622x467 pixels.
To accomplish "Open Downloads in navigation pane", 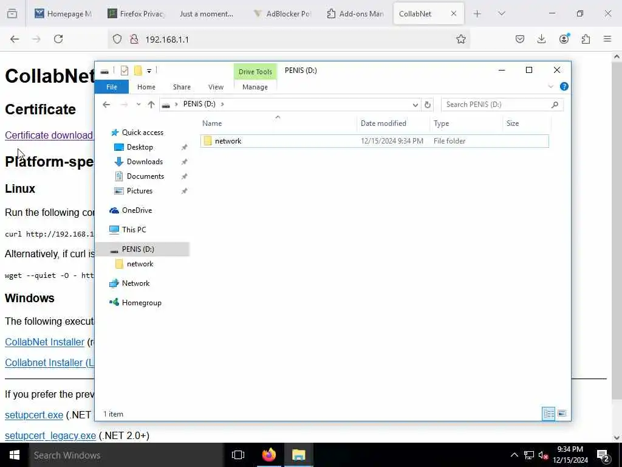I will click(145, 162).
